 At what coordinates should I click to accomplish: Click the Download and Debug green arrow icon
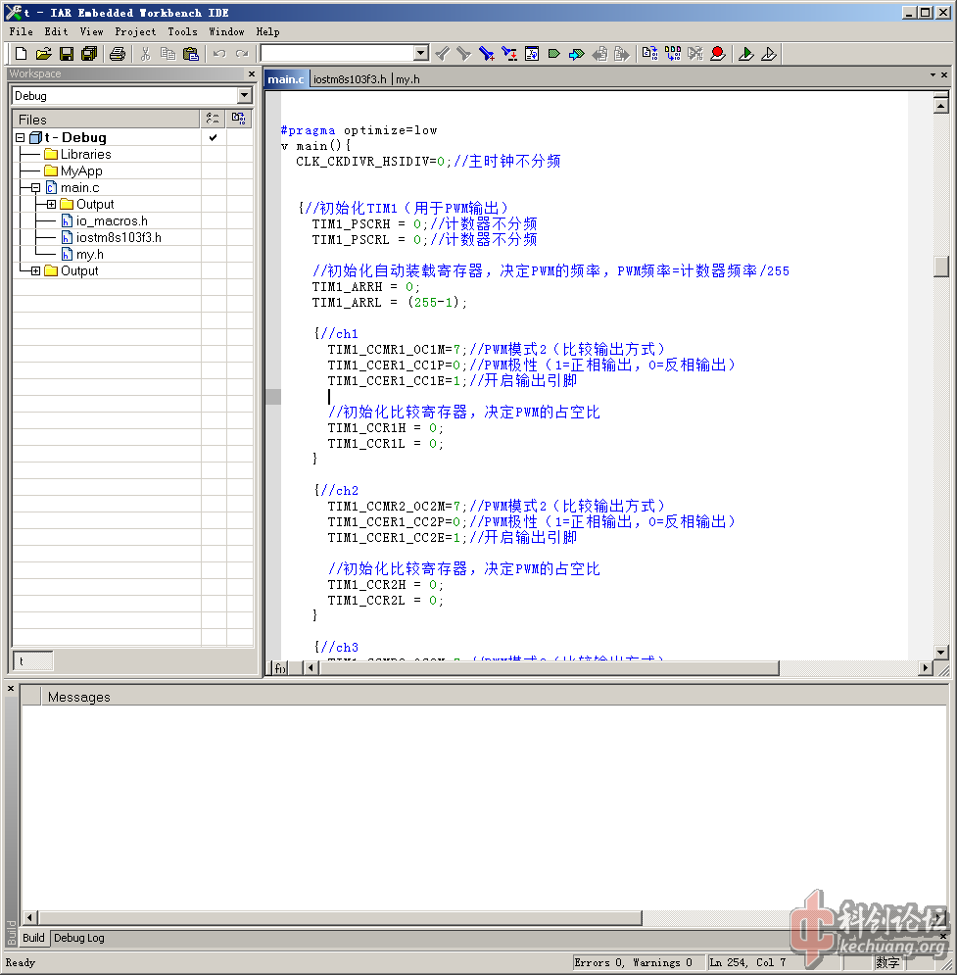pos(746,54)
